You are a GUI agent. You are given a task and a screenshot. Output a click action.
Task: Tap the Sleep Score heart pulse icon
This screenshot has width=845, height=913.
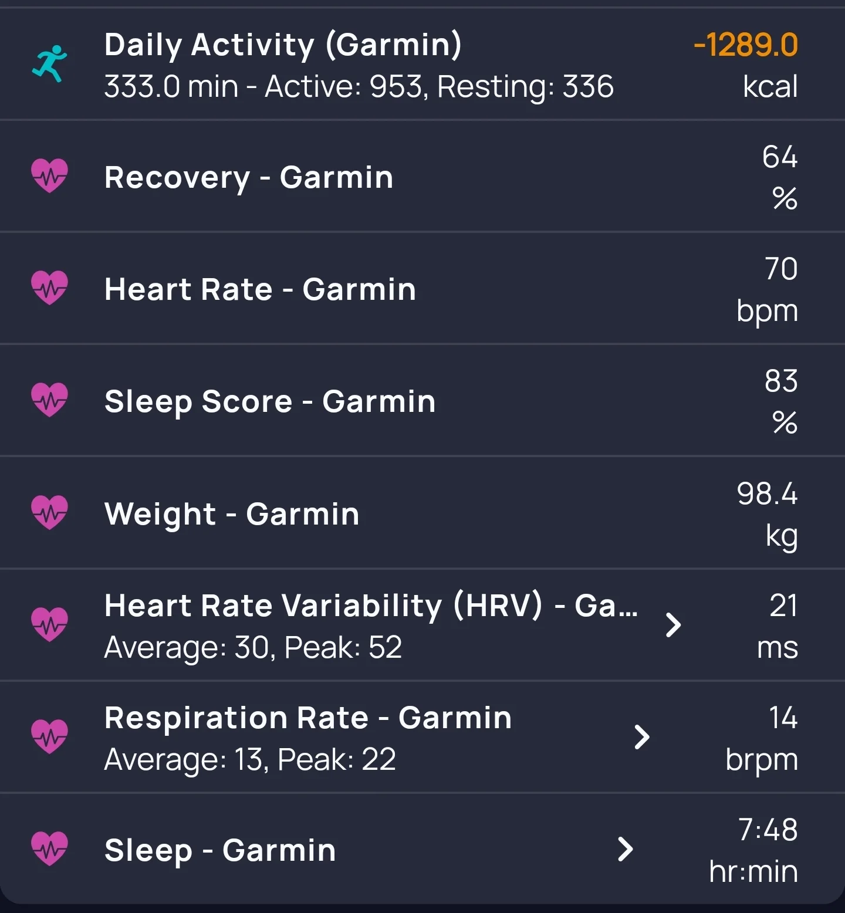point(49,400)
